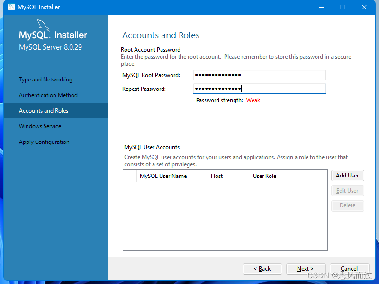This screenshot has width=379, height=284.
Task: Add a new MySQL user
Action: [347, 176]
